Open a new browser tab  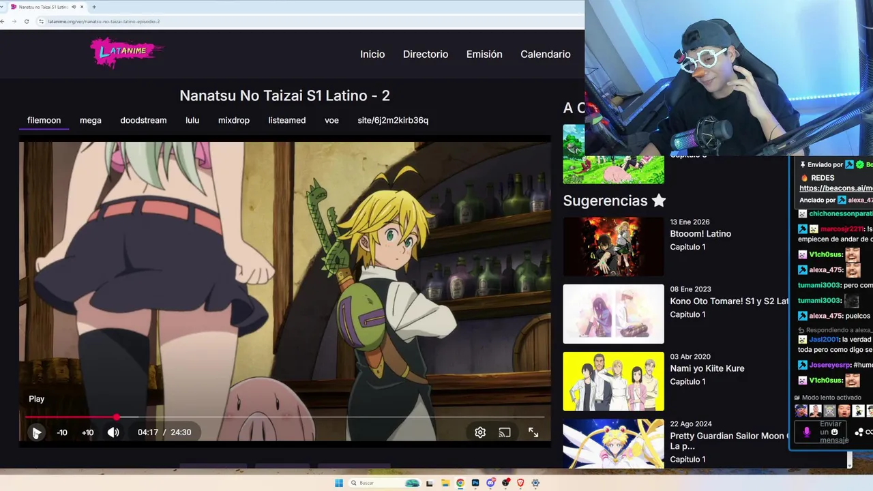pos(94,7)
